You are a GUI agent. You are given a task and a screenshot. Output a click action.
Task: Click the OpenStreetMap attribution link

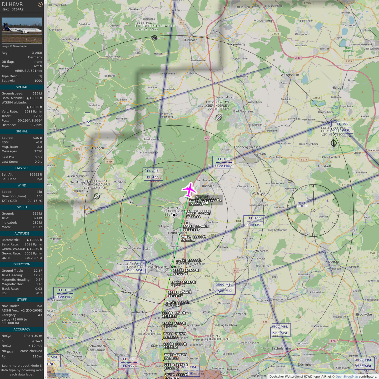point(346,377)
